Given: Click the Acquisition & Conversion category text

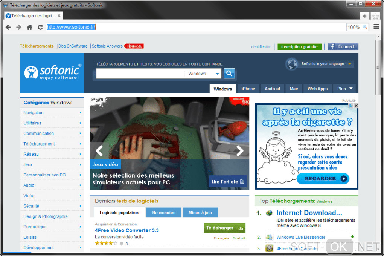Looking at the screenshot, I should (x=116, y=224).
